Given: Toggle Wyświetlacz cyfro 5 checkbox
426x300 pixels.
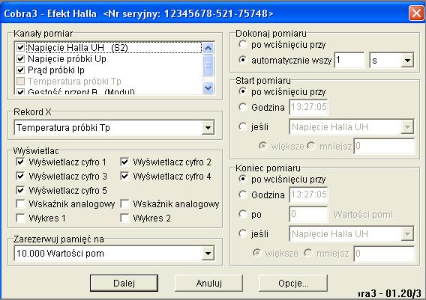Looking at the screenshot, I should tap(21, 190).
